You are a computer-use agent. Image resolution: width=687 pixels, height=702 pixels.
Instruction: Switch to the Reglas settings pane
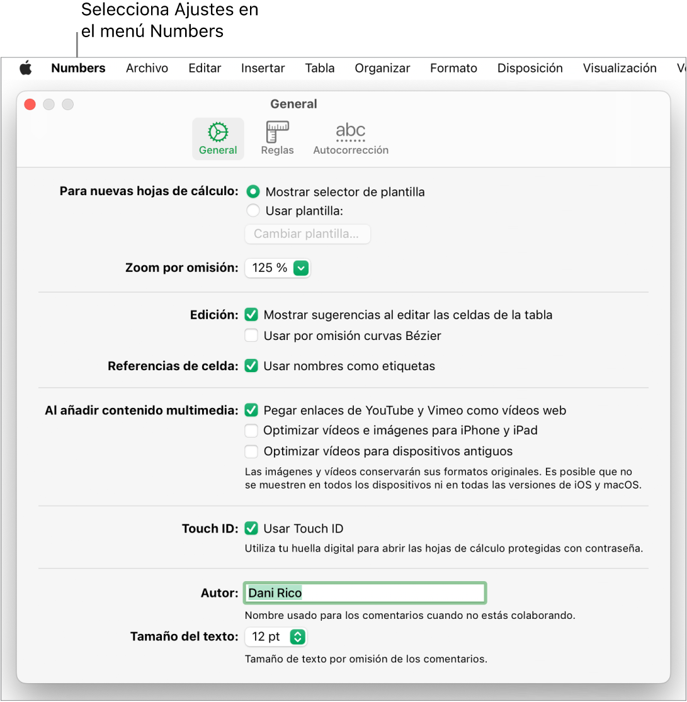(277, 137)
